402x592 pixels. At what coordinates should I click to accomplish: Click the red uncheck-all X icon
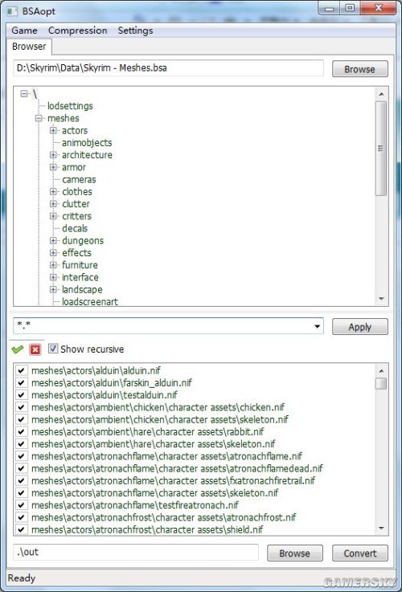click(35, 349)
